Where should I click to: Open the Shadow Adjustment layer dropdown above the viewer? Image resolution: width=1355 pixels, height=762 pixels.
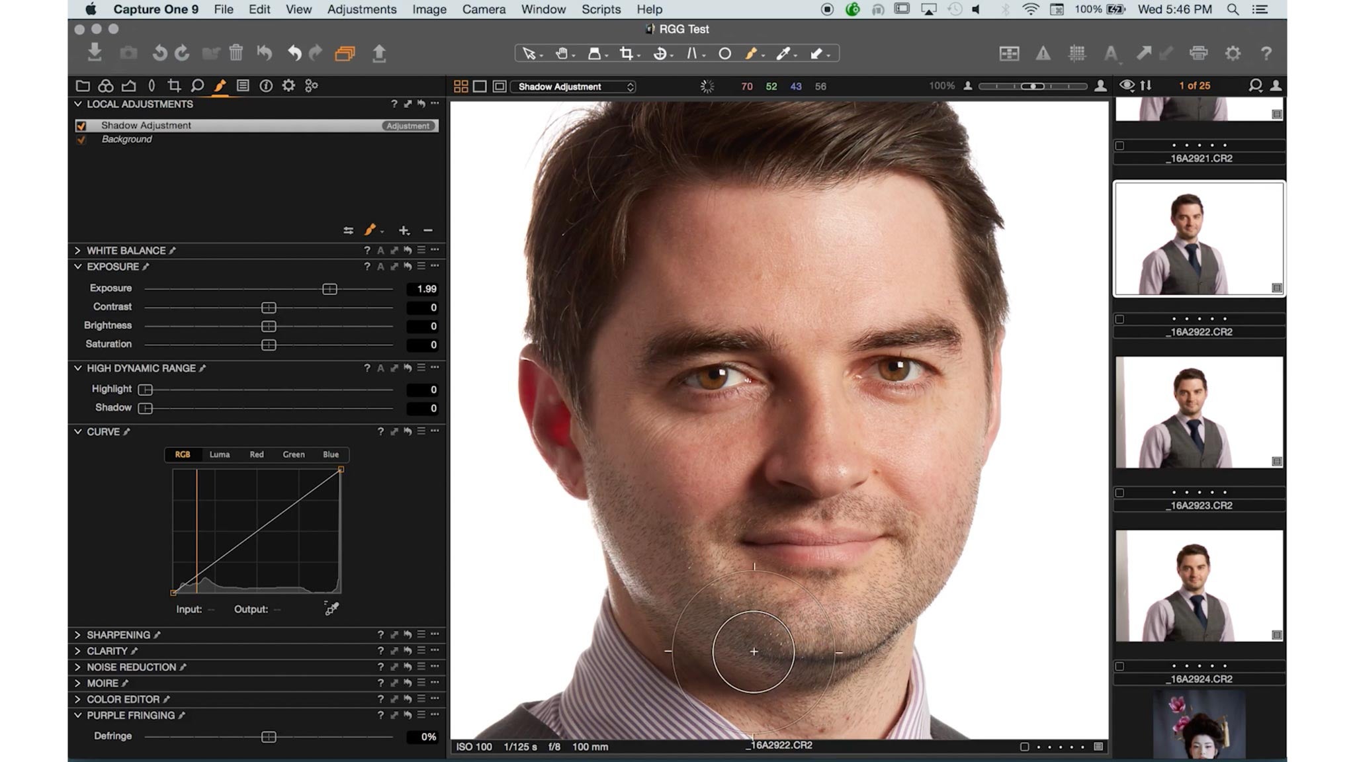(573, 87)
